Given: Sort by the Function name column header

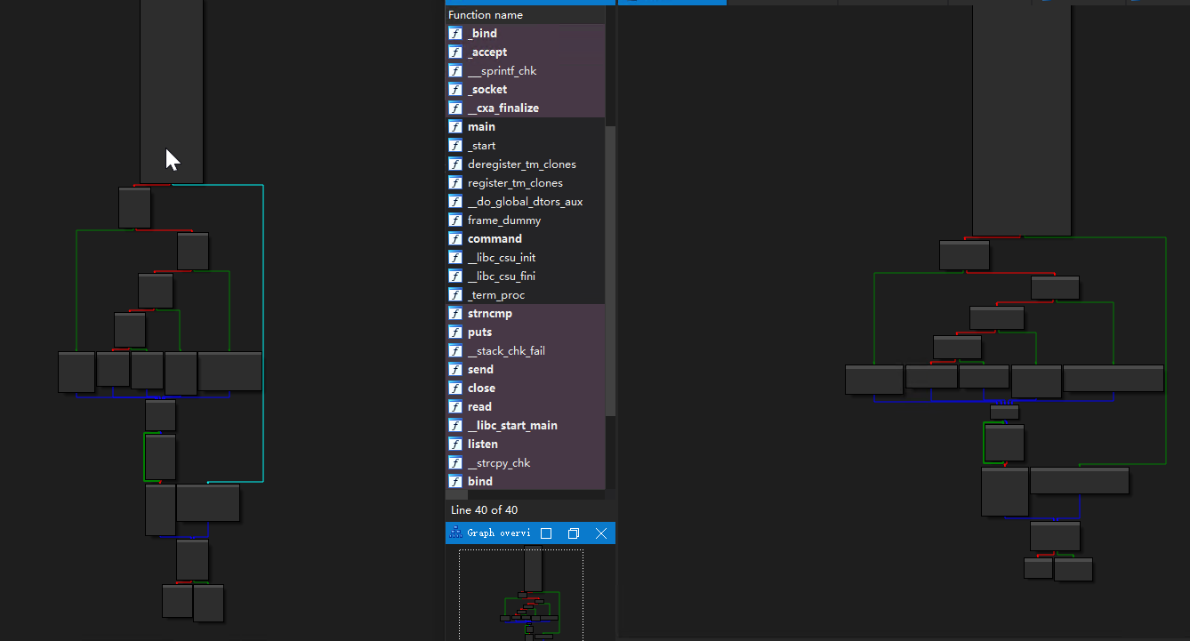Looking at the screenshot, I should [525, 15].
